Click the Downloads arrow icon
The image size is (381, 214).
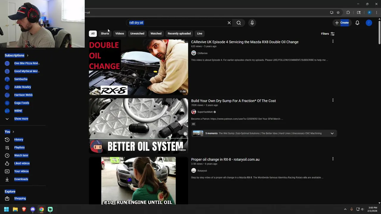coord(7,179)
